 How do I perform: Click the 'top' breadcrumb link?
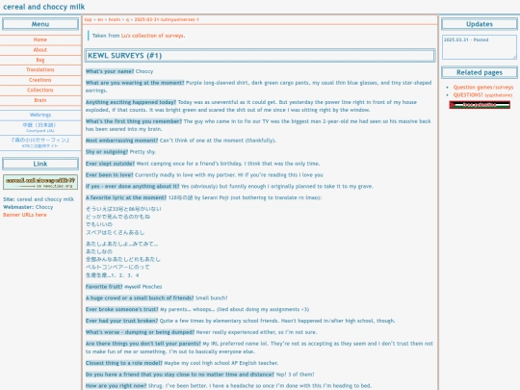tap(88, 19)
